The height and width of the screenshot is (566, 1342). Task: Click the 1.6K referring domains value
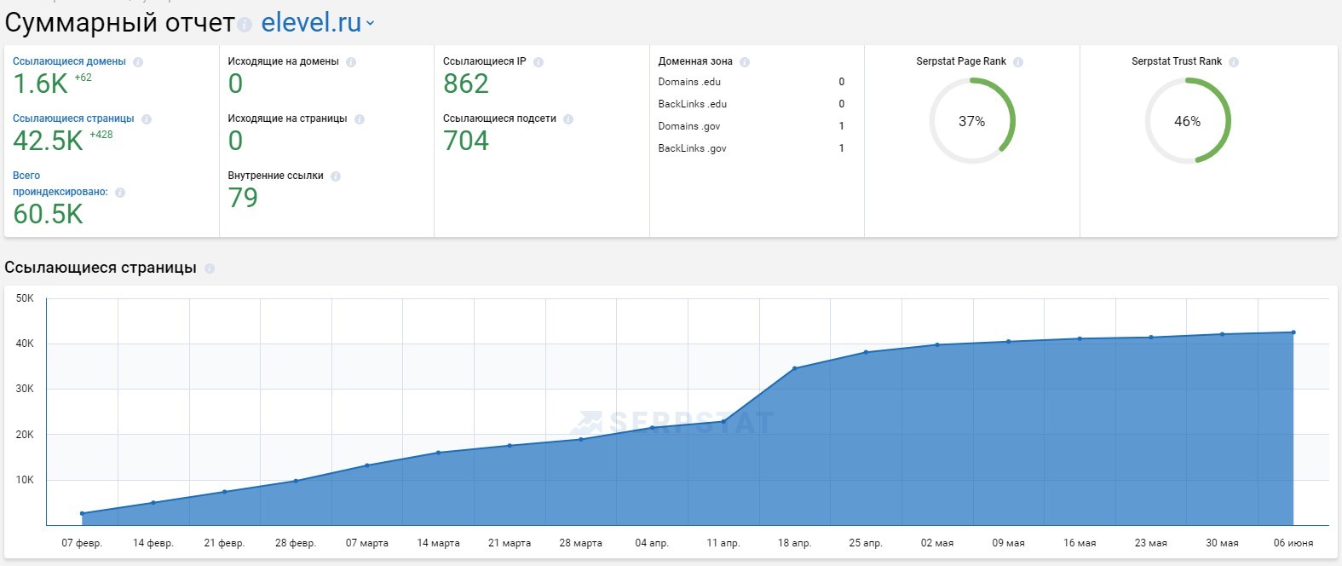40,84
